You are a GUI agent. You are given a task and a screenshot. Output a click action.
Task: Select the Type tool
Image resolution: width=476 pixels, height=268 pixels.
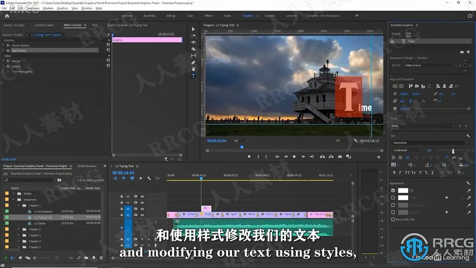[193, 76]
